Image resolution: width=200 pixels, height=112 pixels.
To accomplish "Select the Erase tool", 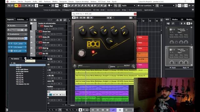I will (76, 6).
